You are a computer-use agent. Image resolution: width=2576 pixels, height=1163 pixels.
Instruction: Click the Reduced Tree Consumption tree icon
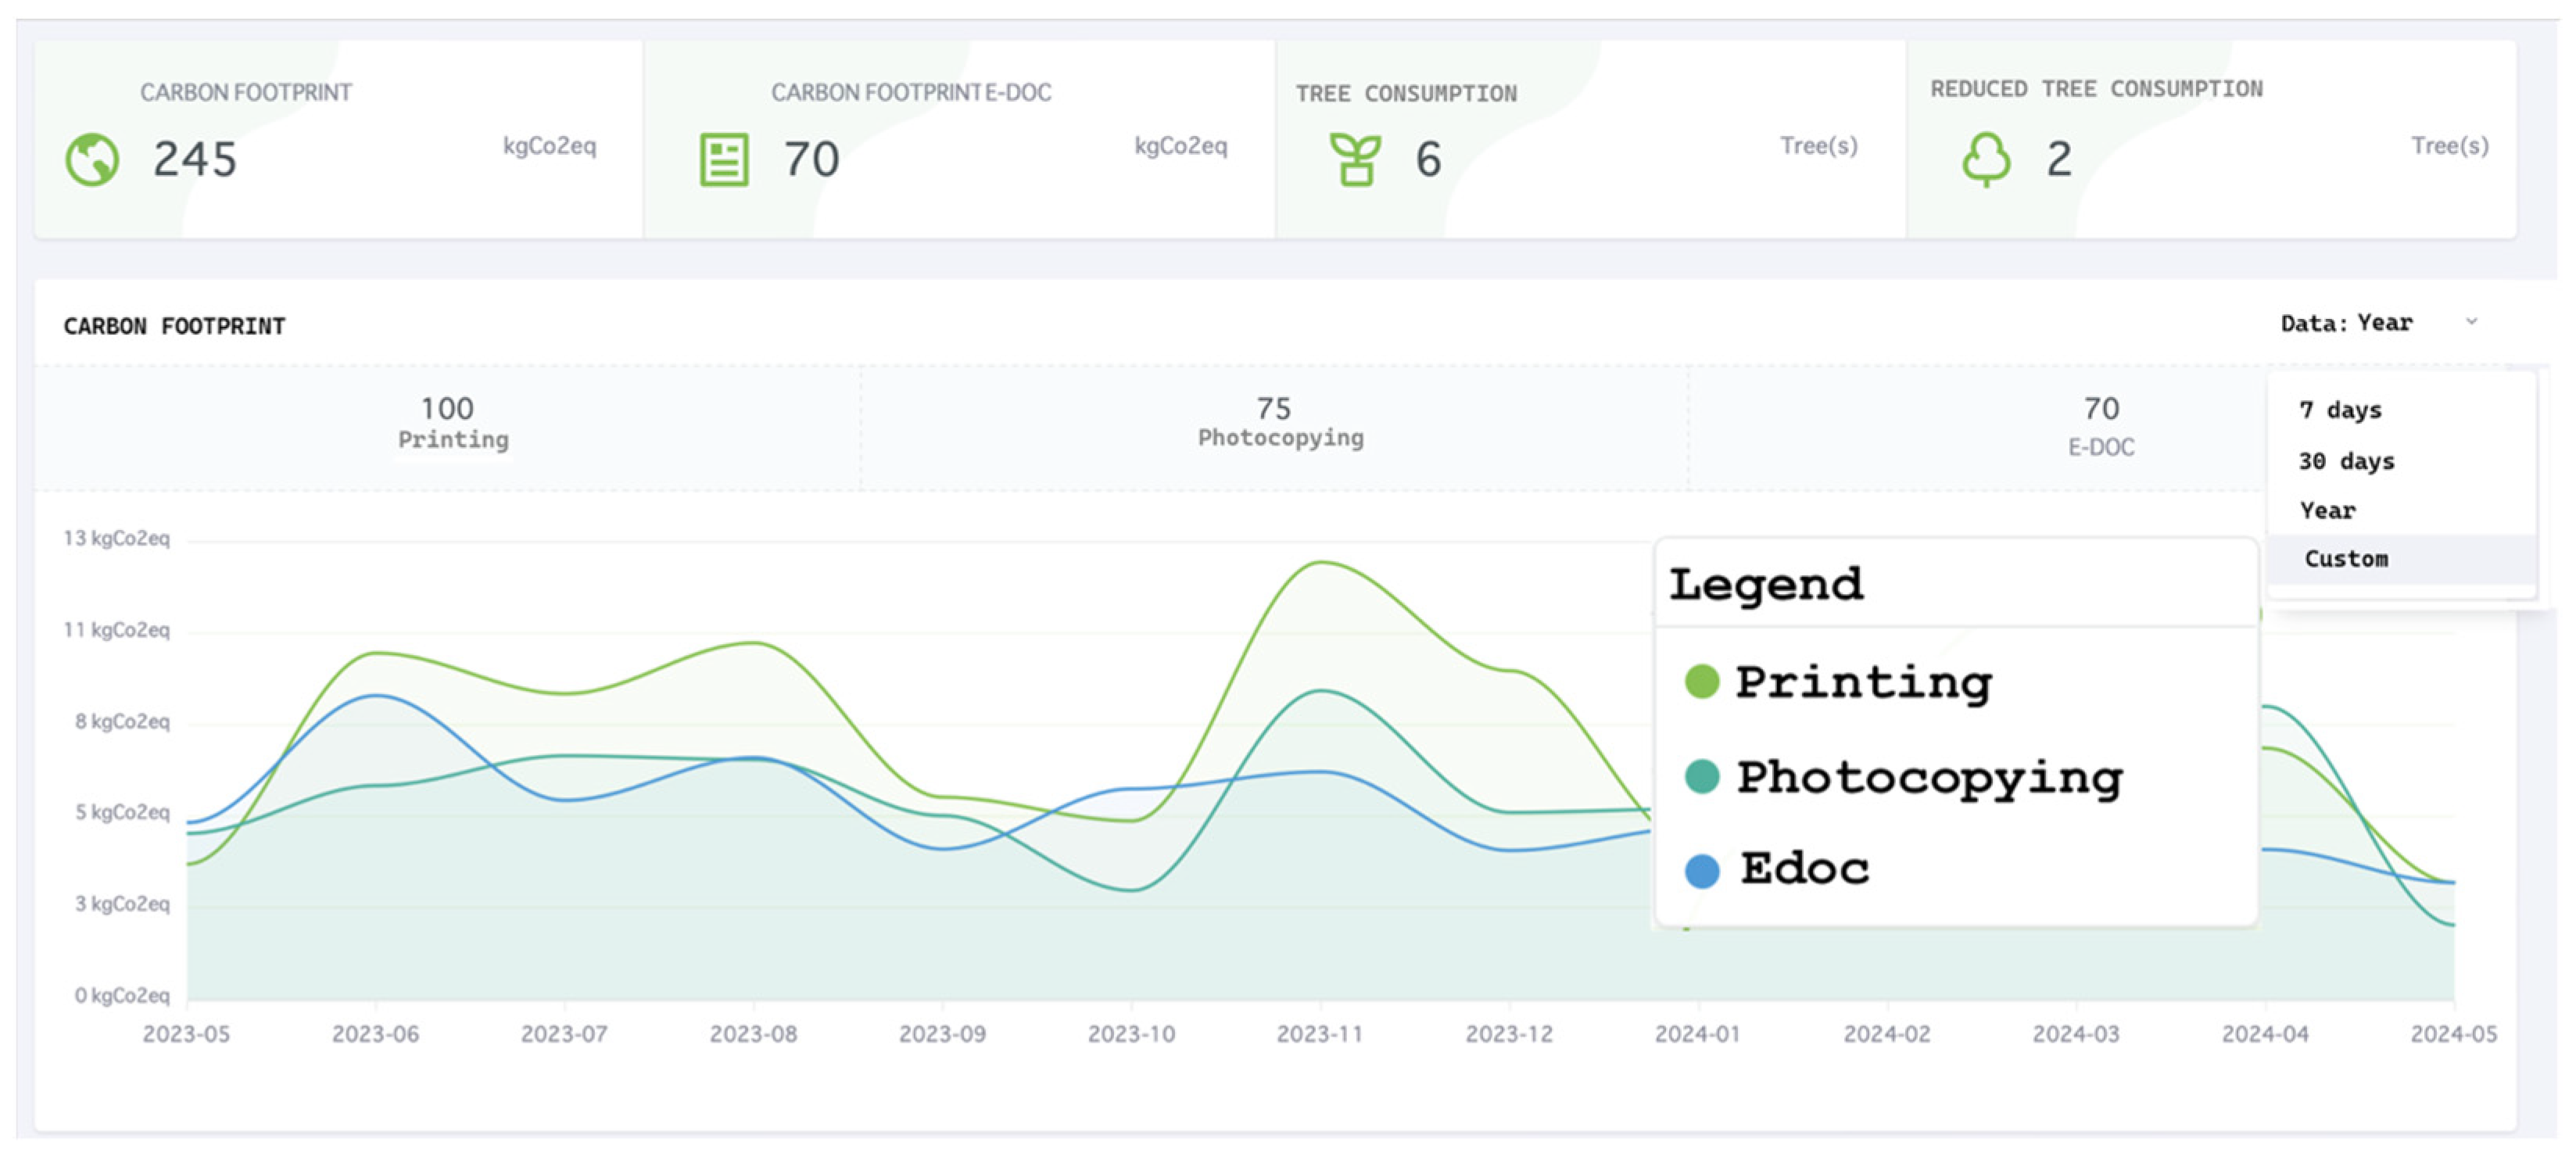1986,160
